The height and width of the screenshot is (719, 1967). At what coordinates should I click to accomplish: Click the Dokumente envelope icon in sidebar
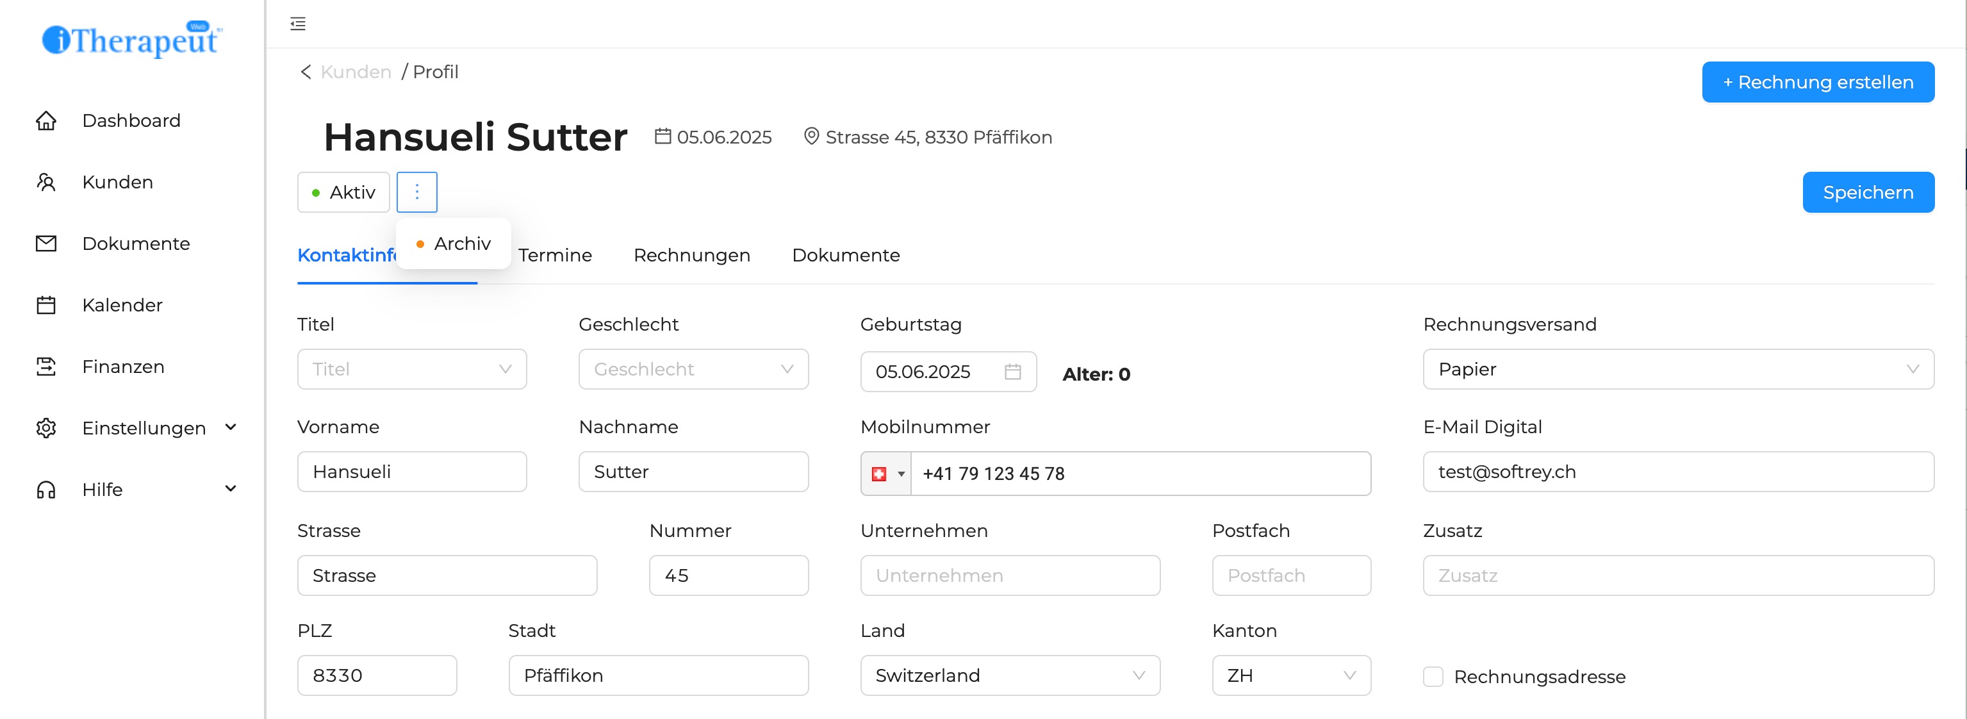click(46, 244)
